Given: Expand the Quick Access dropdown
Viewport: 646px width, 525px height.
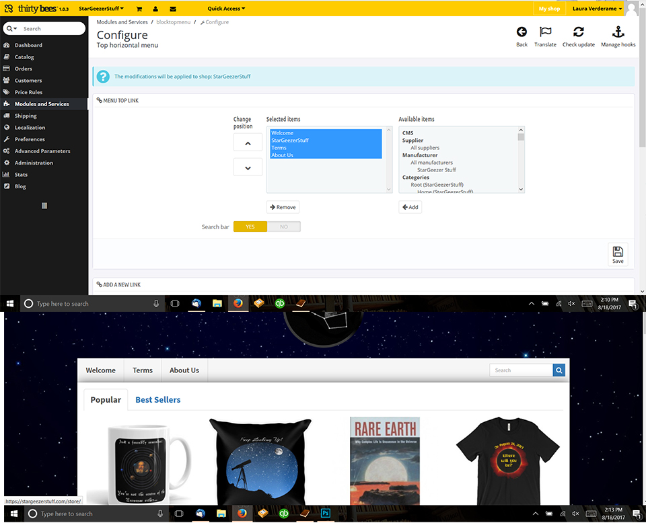Looking at the screenshot, I should [226, 9].
